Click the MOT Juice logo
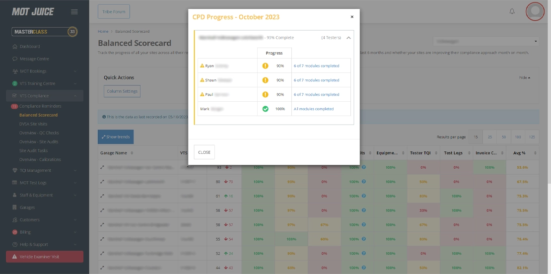 tap(33, 11)
